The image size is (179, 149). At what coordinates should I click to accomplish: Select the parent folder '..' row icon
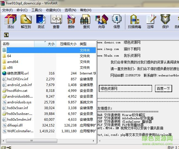click(4, 50)
